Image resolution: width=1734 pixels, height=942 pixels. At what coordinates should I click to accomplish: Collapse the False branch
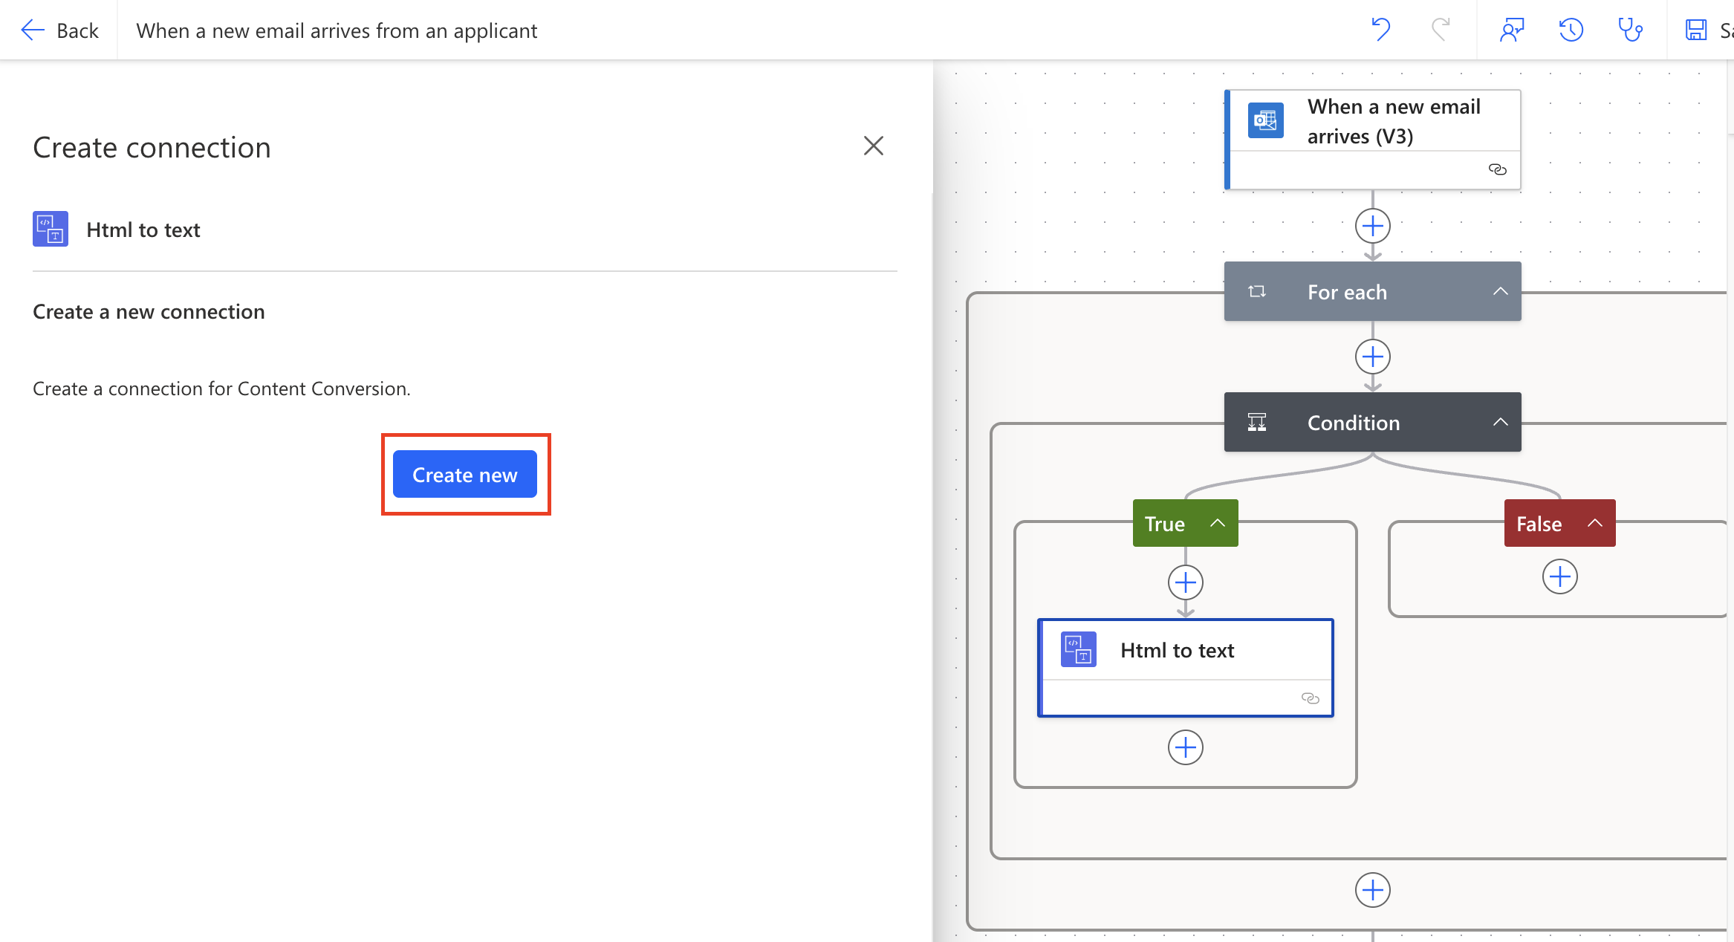(x=1595, y=523)
